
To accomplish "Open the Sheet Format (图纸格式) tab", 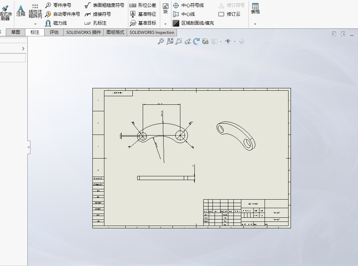I will click(x=115, y=33).
